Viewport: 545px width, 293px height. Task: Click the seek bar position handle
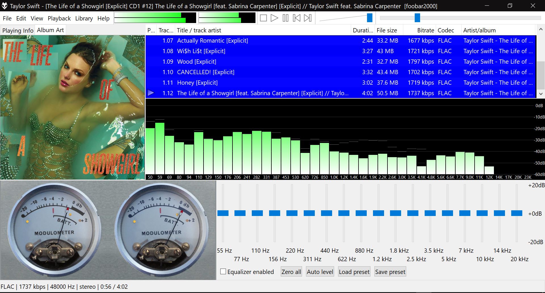click(x=417, y=18)
